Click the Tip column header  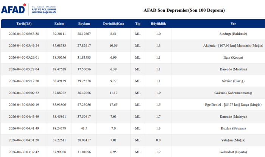[x=137, y=23]
